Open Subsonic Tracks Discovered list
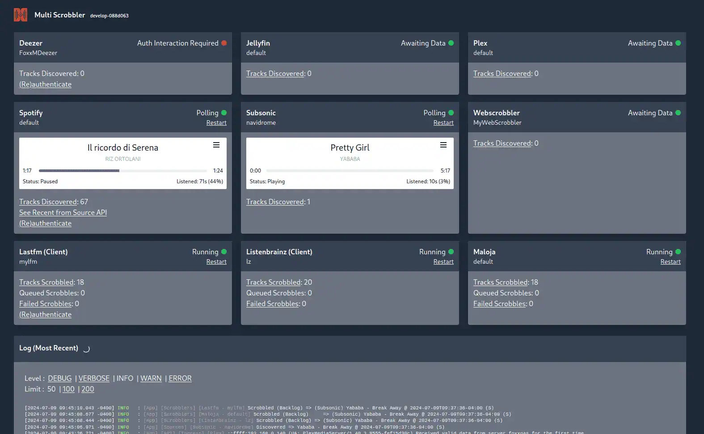This screenshot has height=434, width=704. [x=275, y=202]
